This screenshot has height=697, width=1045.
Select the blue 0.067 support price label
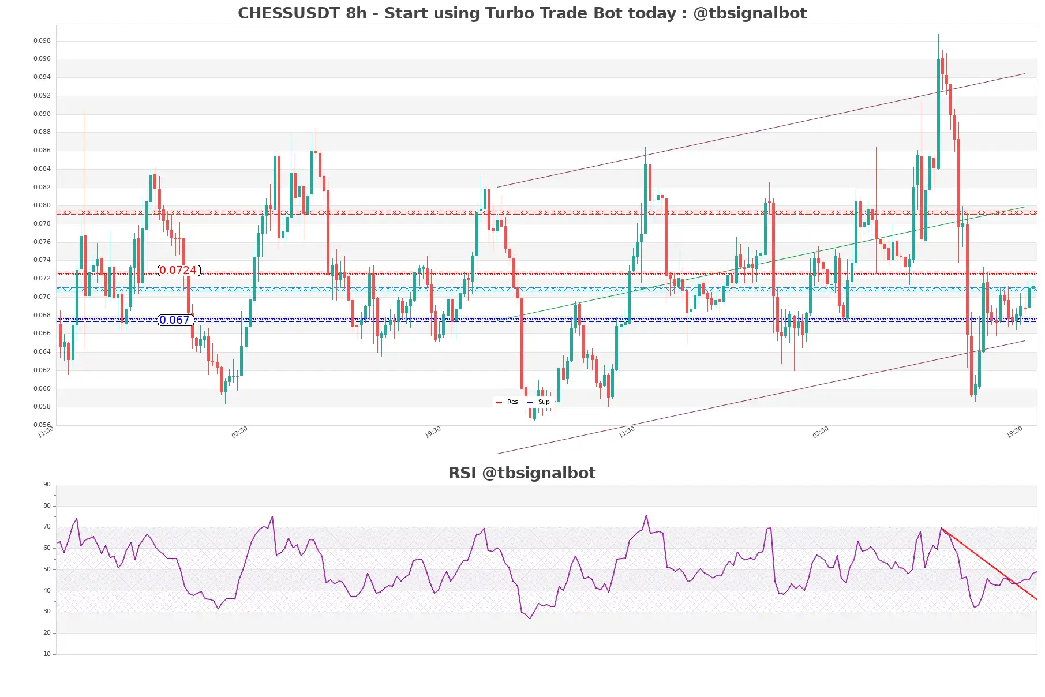tap(175, 320)
